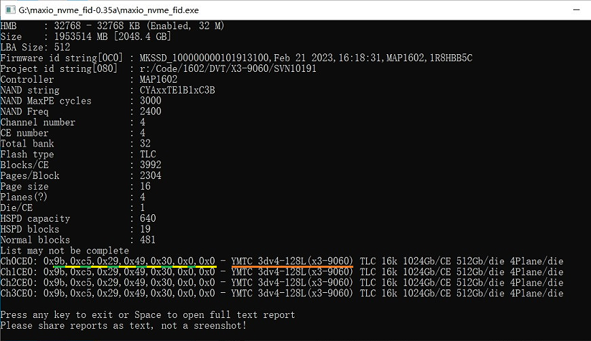Screen dimensions: 591x341
Task: Minimize the maxio_nvme_fid console window
Action: coord(576,9)
